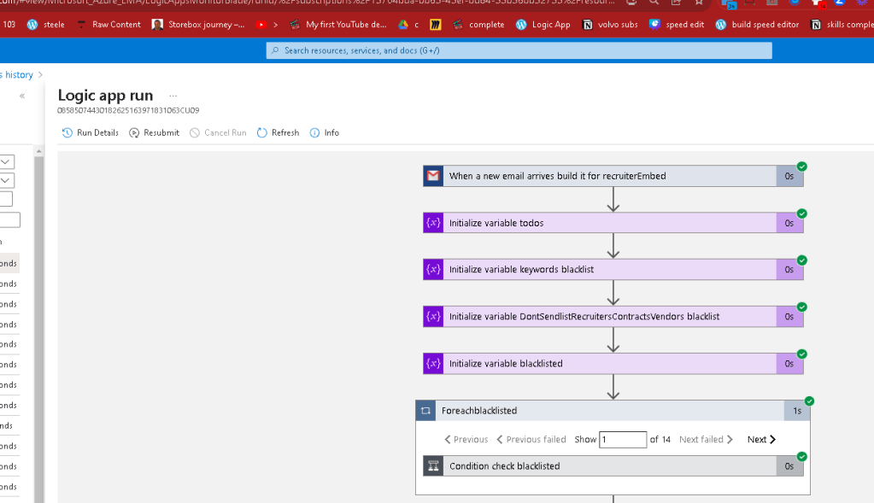The width and height of the screenshot is (874, 503).
Task: Open 'build speed editor' bookmark
Action: [x=757, y=25]
